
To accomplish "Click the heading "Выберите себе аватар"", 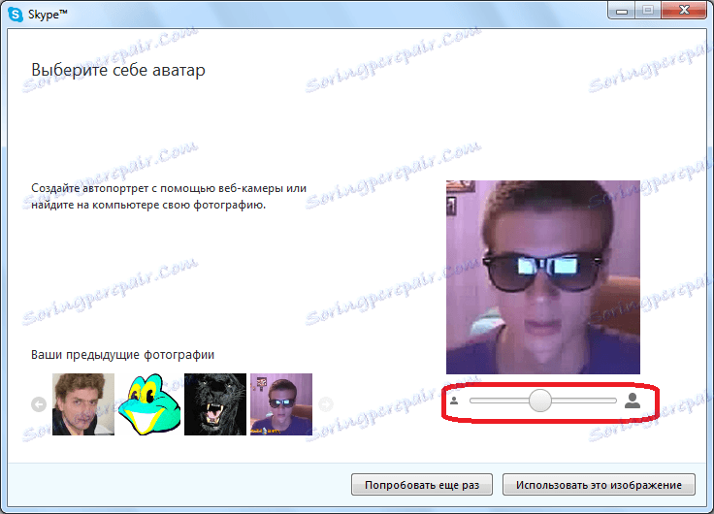I will pos(118,70).
